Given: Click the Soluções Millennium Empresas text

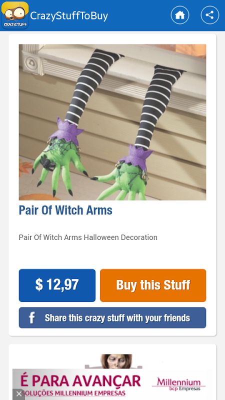Looking at the screenshot, I should tap(73, 393).
